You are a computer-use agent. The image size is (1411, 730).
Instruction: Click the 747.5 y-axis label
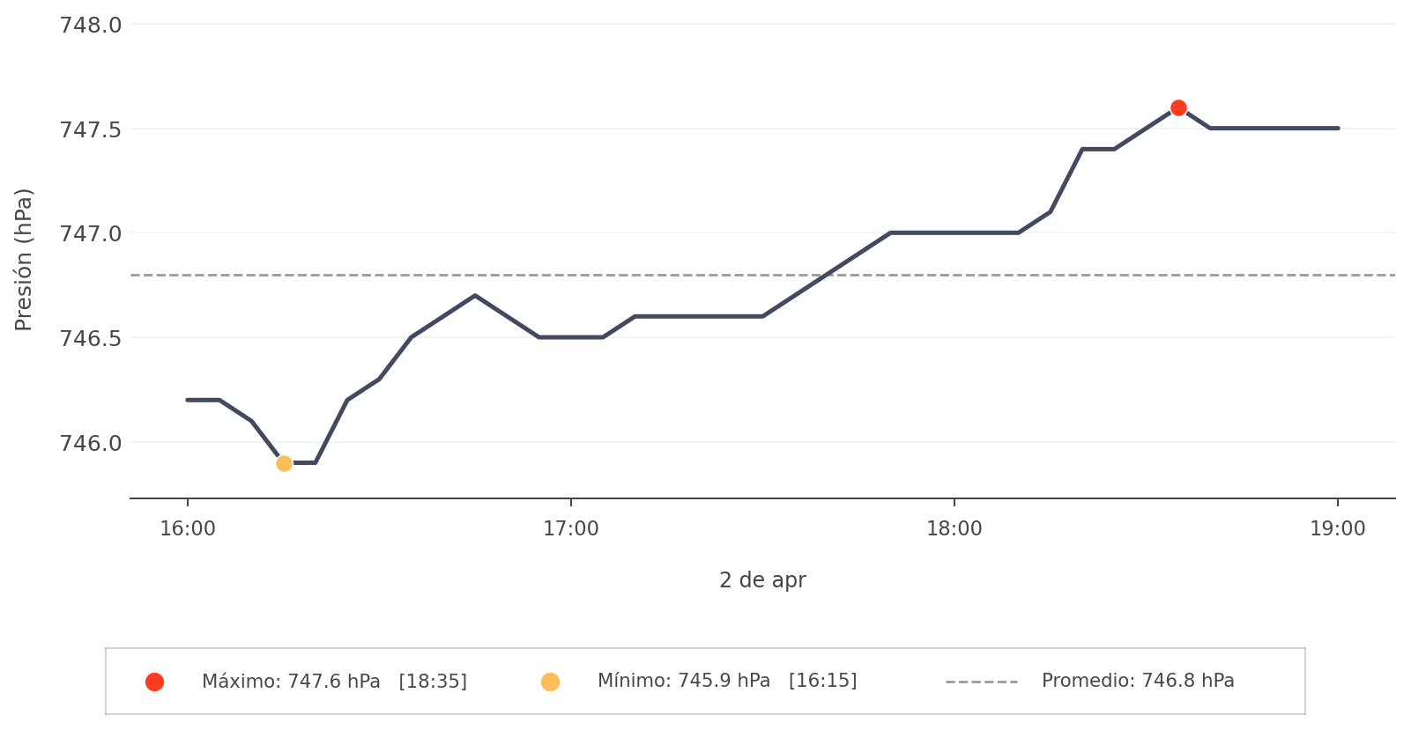click(91, 129)
